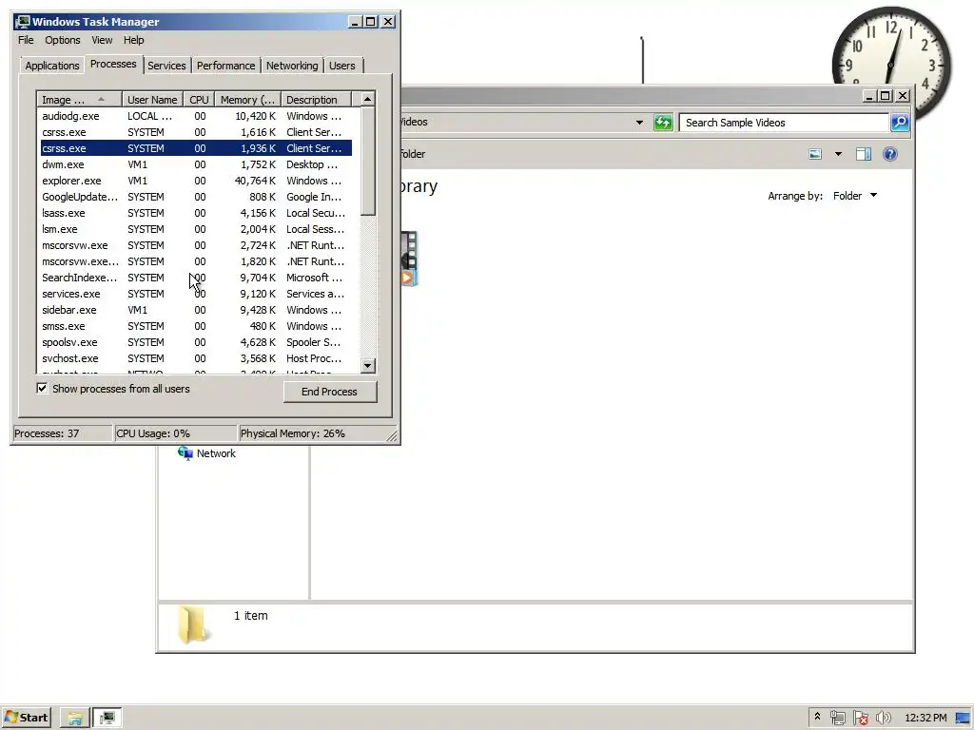Screen dimensions: 974x730
Task: Select the audiodg.exe process row
Action: click(x=194, y=116)
